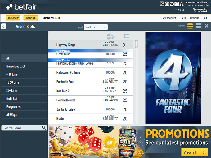This screenshot has width=211, height=158.
Task: Click the game list scrollbar thumb
Action: (137, 44)
